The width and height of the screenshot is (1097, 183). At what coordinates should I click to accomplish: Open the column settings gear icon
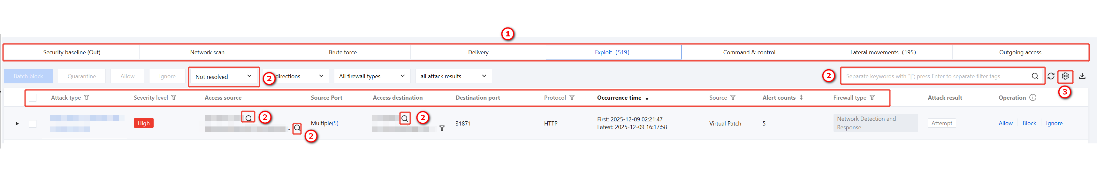click(x=1065, y=76)
